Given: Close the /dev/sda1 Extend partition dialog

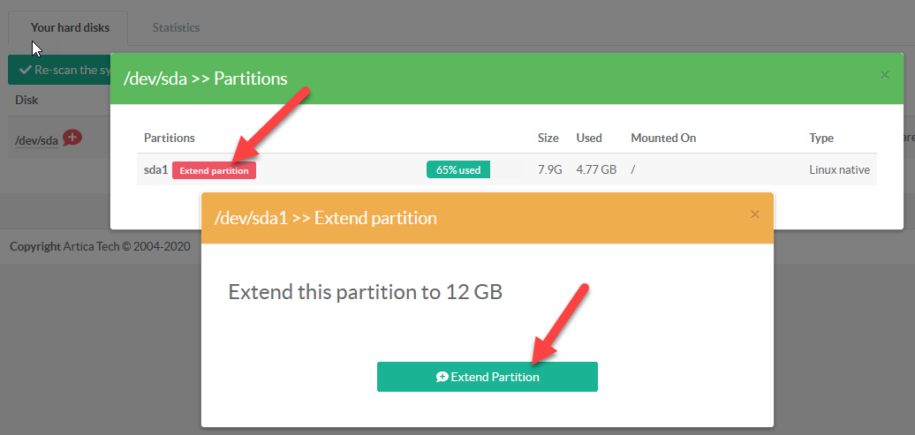Looking at the screenshot, I should coord(754,214).
